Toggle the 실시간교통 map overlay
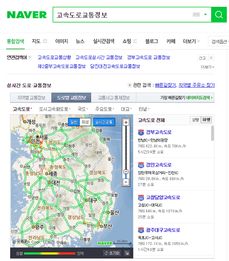229x261 pixels. click(104, 122)
